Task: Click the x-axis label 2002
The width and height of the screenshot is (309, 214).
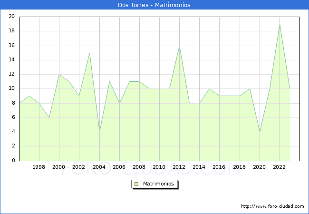Action: click(x=78, y=167)
